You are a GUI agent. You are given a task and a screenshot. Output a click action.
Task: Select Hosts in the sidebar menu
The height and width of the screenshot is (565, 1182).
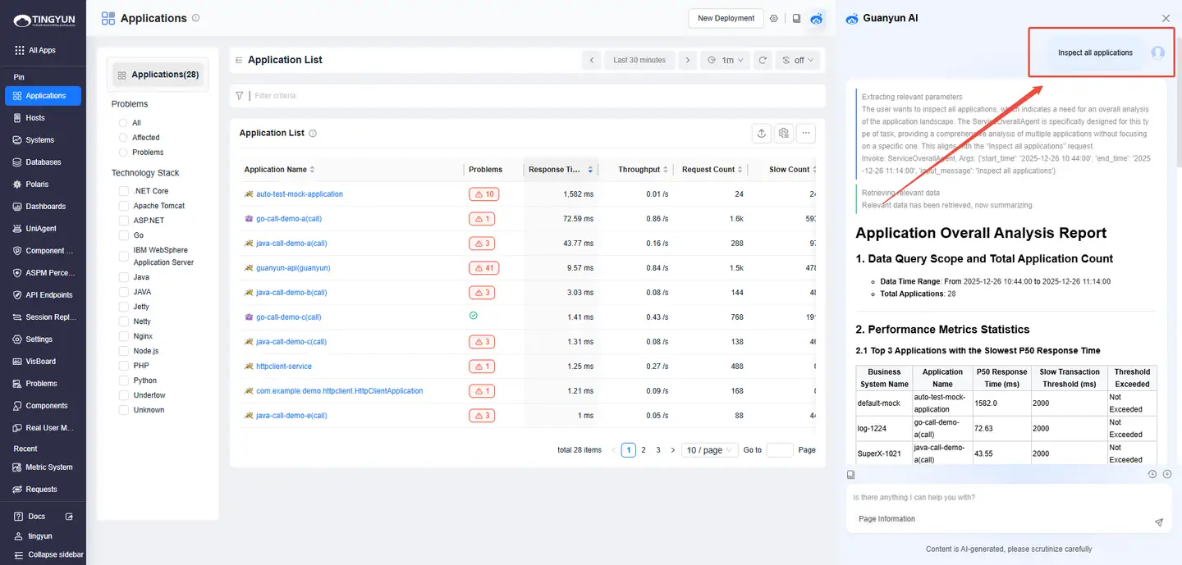click(35, 118)
